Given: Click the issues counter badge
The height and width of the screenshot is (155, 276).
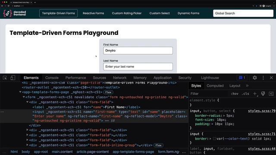Looking at the screenshot, I should pyautogui.click(x=242, y=77).
